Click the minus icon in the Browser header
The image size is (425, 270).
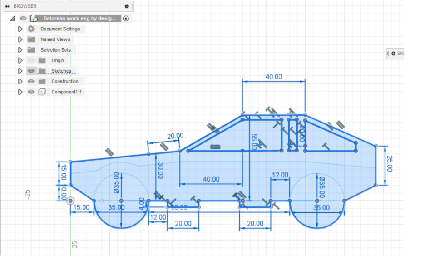(127, 6)
